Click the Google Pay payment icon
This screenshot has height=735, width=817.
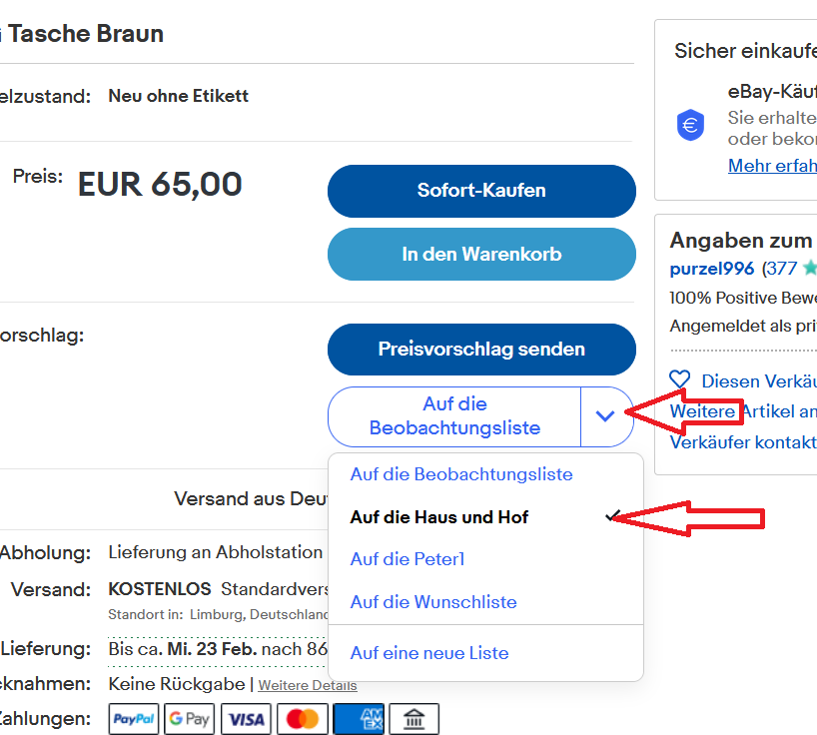[190, 719]
